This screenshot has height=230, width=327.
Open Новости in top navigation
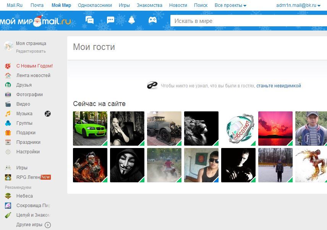(x=178, y=5)
